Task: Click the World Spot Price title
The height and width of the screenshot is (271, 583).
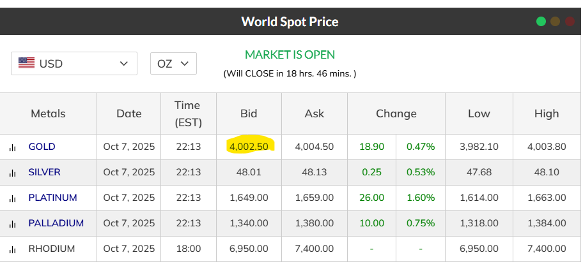Action: pos(290,22)
